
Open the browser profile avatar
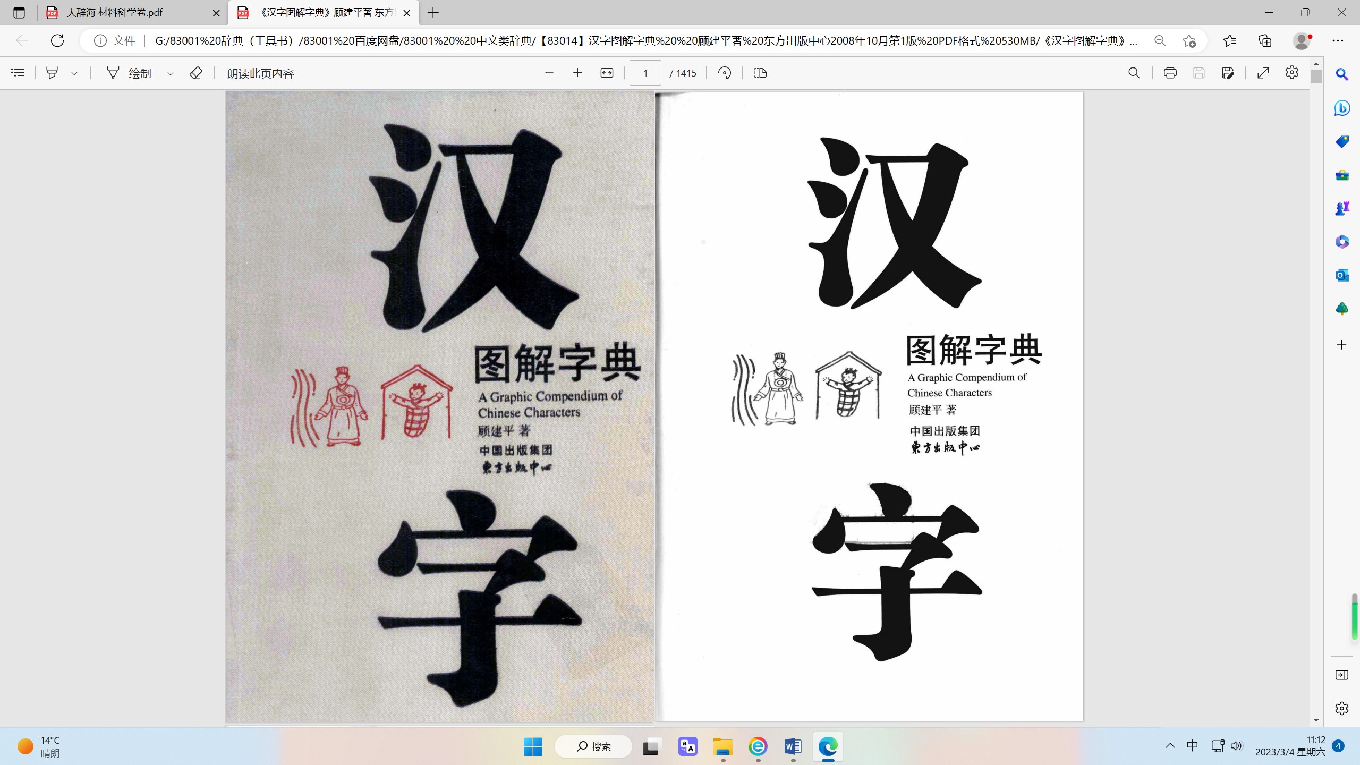click(x=1302, y=41)
